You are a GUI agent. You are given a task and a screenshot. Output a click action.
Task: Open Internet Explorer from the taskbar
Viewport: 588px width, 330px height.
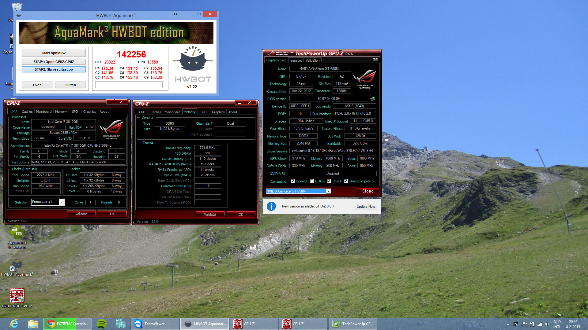14,324
